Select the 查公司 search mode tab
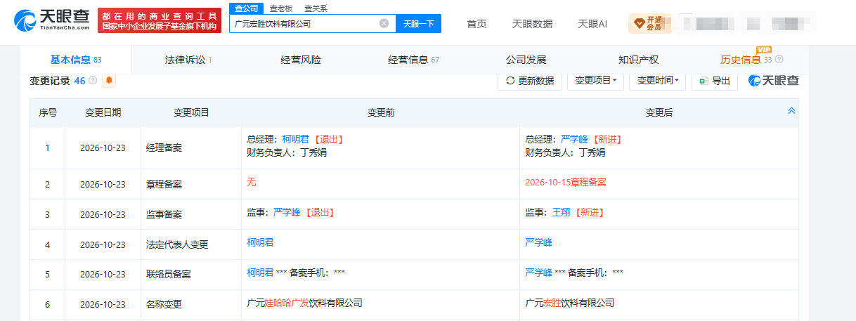 point(246,8)
